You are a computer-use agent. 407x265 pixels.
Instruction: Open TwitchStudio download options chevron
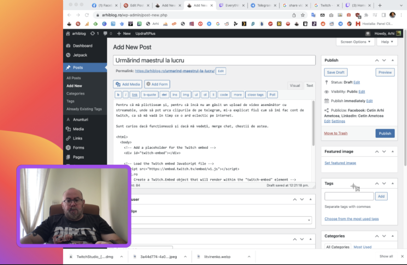point(122,257)
